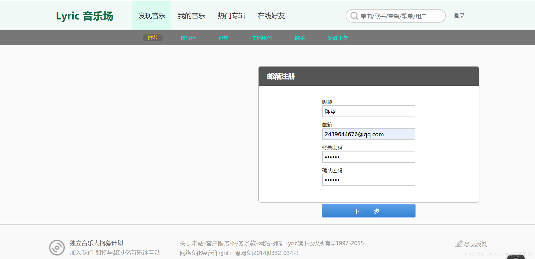The height and width of the screenshot is (259, 535).
Task: Click Lyric旗下版权所有©1997-2015 text
Action: point(325,243)
